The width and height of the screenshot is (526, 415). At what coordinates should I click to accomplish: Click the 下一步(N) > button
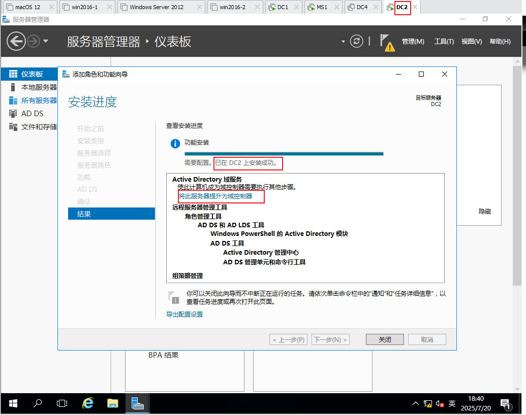(330, 339)
